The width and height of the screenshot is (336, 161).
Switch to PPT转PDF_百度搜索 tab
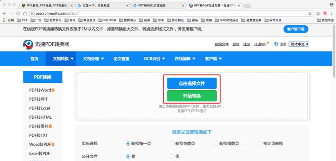pos(158,6)
